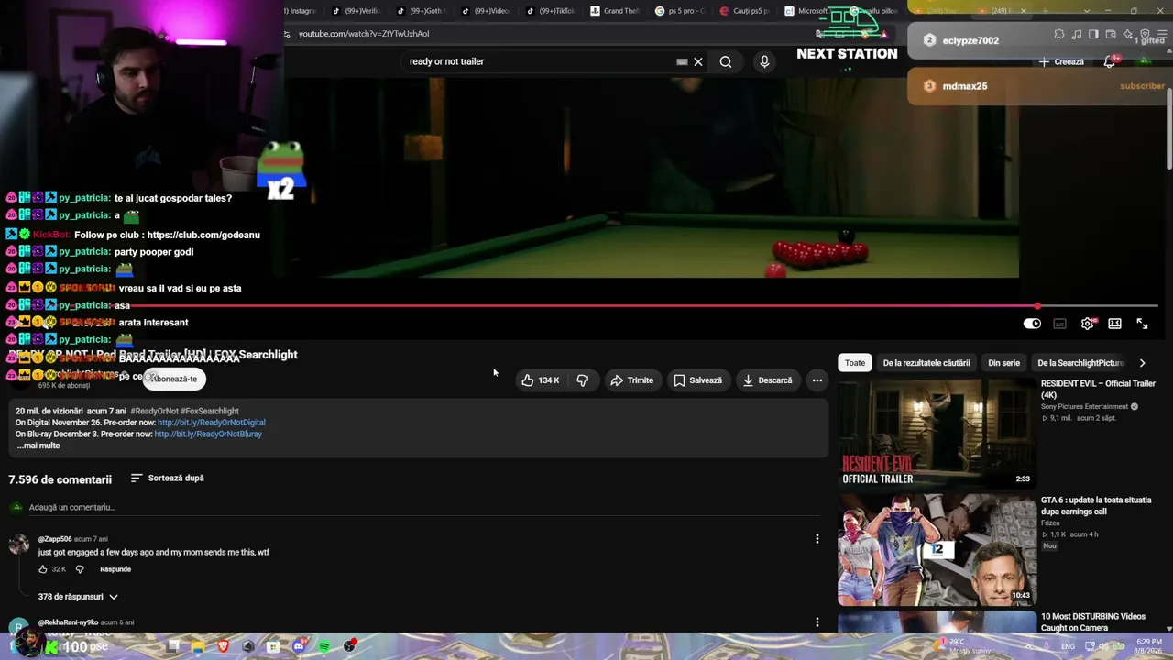Open the taskbar clock and date
Image resolution: width=1173 pixels, height=660 pixels.
pos(1149,646)
